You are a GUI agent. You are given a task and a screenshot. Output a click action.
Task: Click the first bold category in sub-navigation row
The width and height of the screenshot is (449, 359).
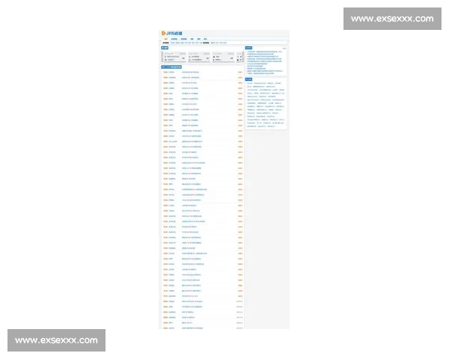[166, 43]
